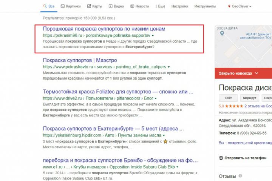
Task: Open the Ещё more options menu
Action: point(160,6)
